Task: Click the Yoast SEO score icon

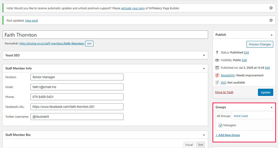Action: coord(217,82)
